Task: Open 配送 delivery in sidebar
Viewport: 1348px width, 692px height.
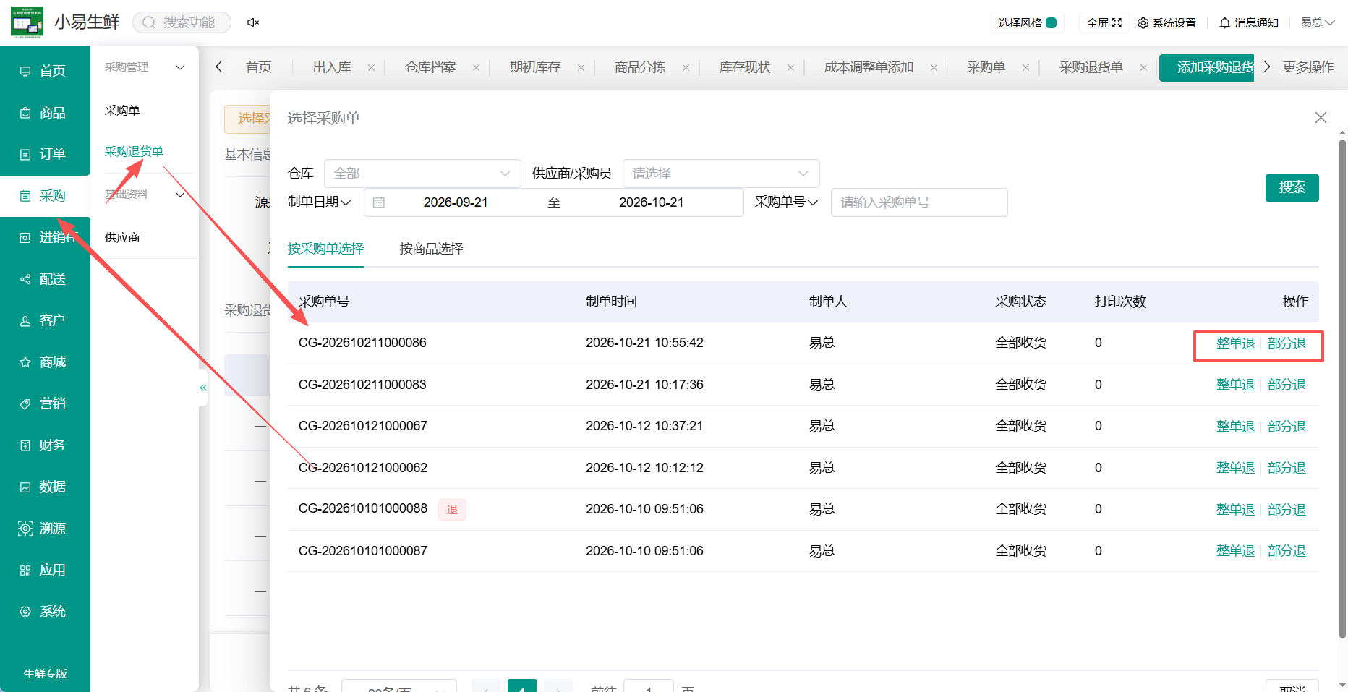Action: pos(45,279)
